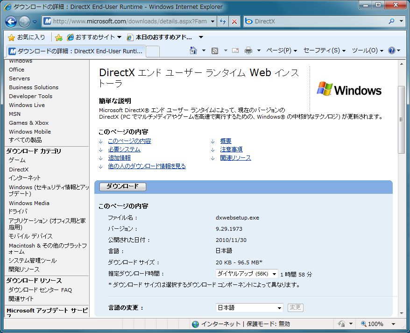The image size is (410, 333).
Task: Click the ダウンロード button
Action: click(x=123, y=186)
